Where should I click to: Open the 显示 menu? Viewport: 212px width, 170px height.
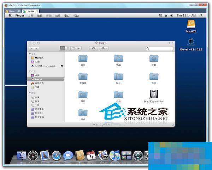click(x=49, y=16)
